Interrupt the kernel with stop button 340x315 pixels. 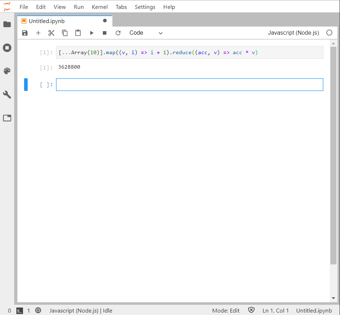pos(105,33)
